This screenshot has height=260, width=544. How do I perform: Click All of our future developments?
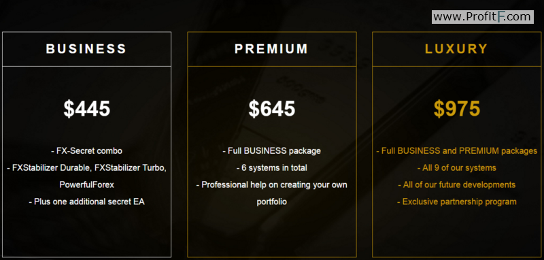(457, 184)
